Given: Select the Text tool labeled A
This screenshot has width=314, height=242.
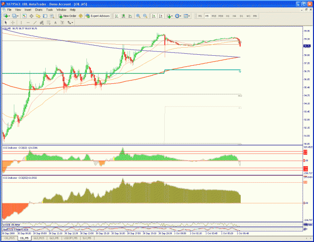Looking at the screenshot, I should [55, 23].
